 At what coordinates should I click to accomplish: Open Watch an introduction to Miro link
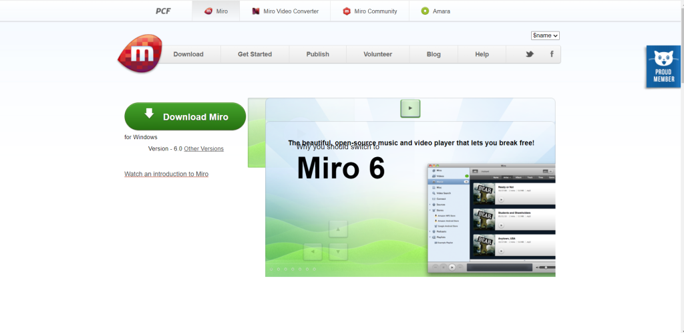point(166,174)
